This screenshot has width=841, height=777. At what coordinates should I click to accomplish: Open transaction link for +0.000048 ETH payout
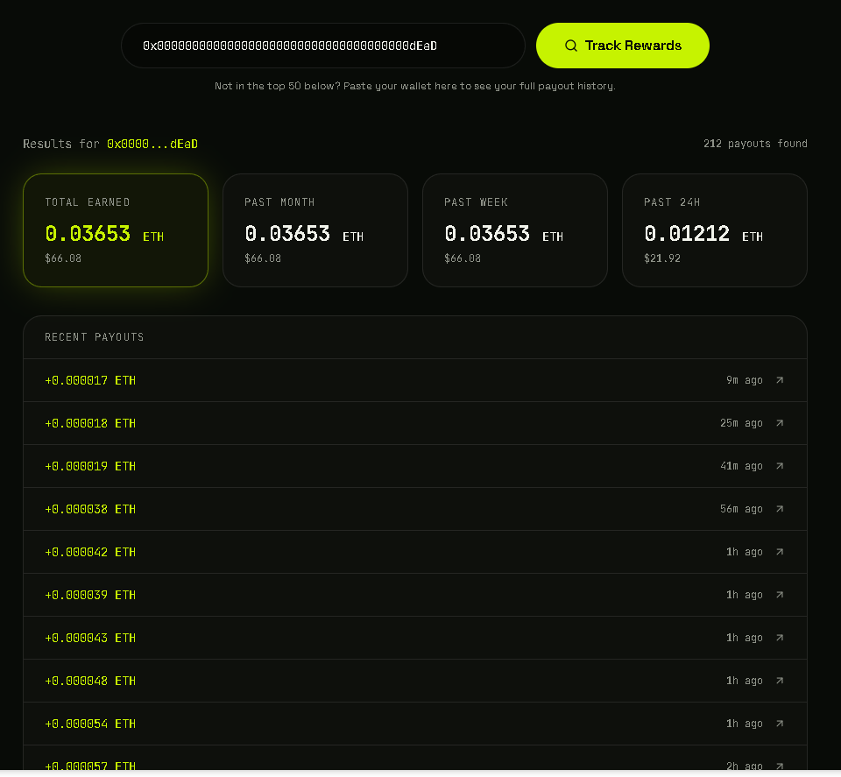click(x=780, y=681)
